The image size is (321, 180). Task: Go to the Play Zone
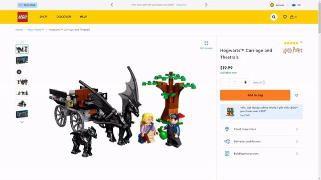tap(27, 5)
